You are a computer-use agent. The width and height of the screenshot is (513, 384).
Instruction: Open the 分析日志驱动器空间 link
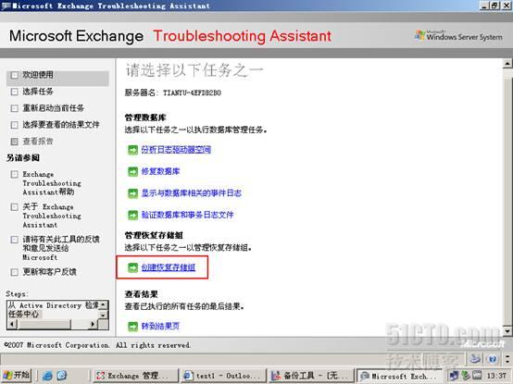[176, 150]
